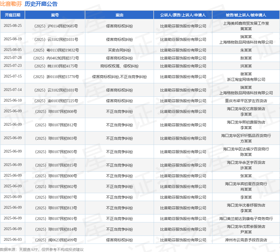Click the date 2025-08-05

coord(13,50)
